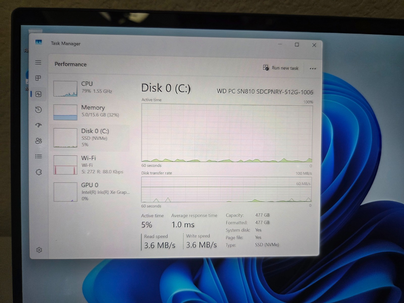This screenshot has height=303, width=404.
Task: Open the App history page icon
Action: point(38,110)
